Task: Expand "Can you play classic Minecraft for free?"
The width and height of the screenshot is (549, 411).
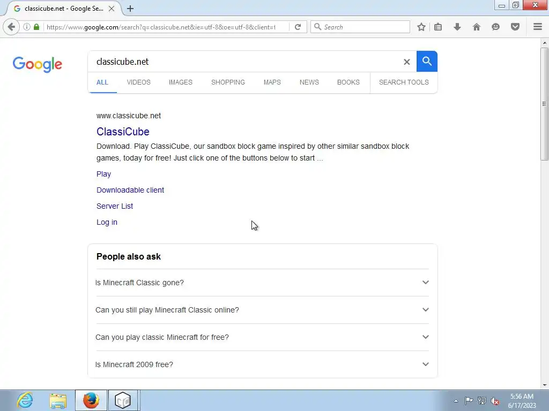Action: (x=262, y=337)
